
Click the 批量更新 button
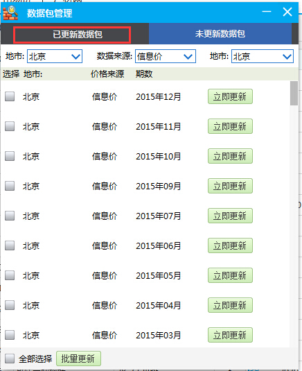click(78, 359)
